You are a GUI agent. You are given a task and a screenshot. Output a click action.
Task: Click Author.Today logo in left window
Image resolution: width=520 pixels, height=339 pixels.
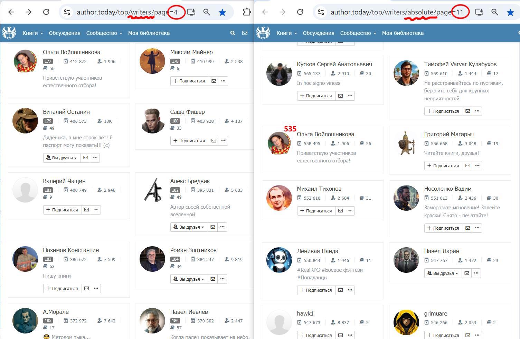(x=9, y=33)
